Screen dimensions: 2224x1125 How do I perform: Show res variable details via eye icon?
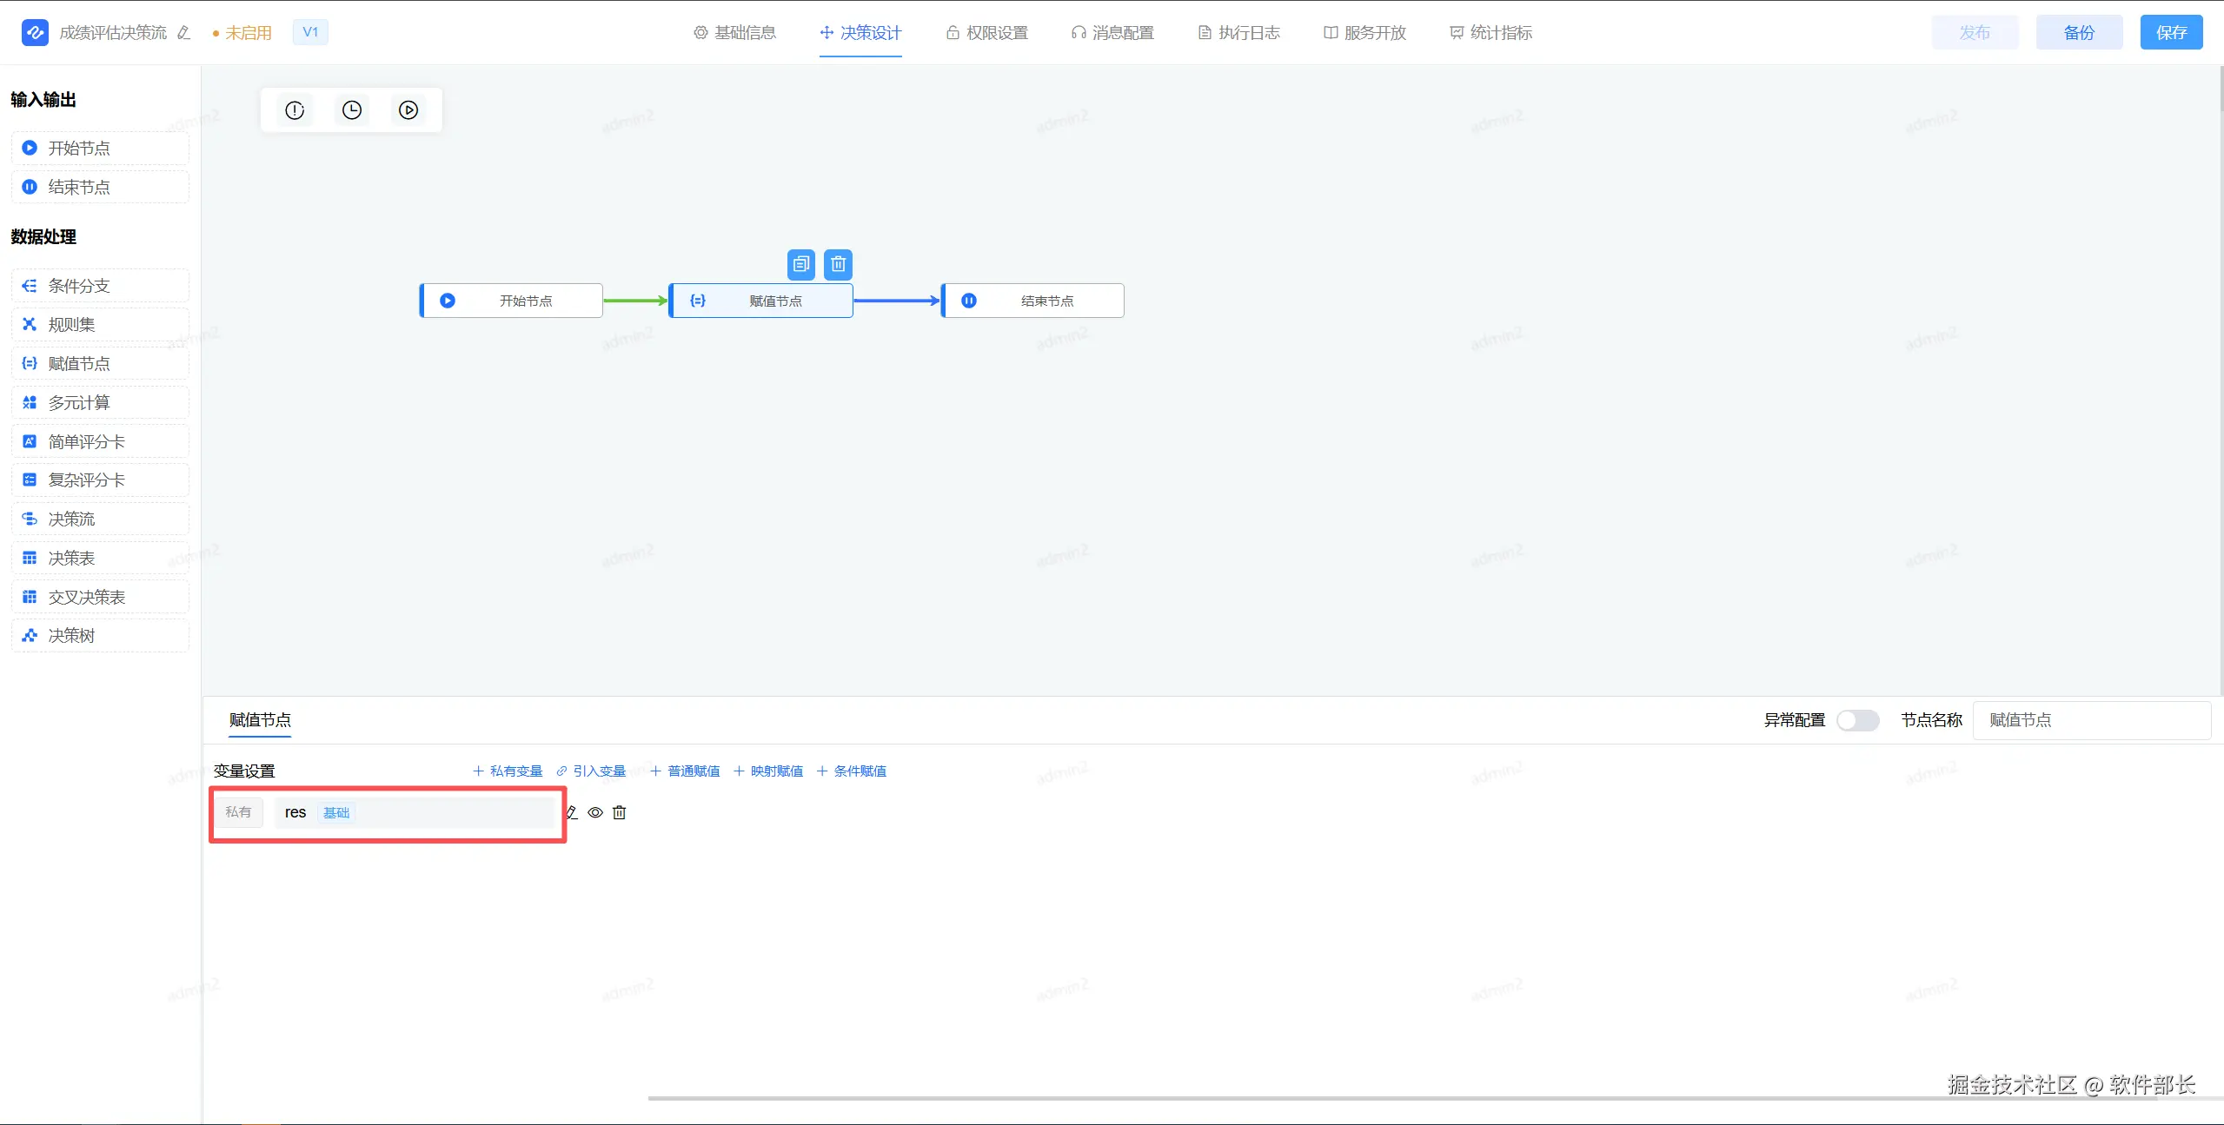595,812
